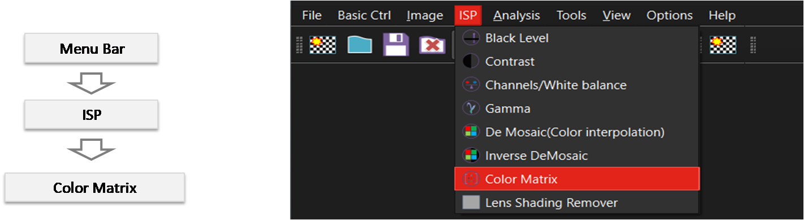Collapse the open ISP menu
Screen dimensions: 804x220
pos(468,15)
